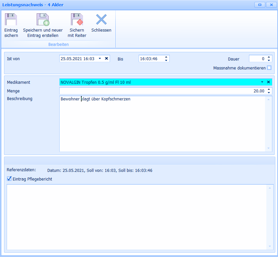The width and height of the screenshot is (278, 257).
Task: Open the Ist von date dropdown
Action: tap(100, 59)
